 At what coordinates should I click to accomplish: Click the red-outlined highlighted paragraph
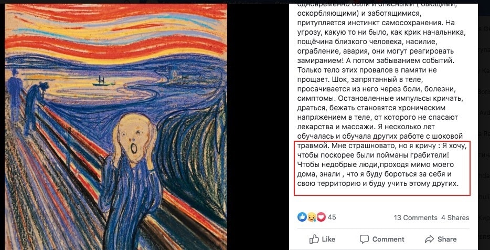point(382,169)
